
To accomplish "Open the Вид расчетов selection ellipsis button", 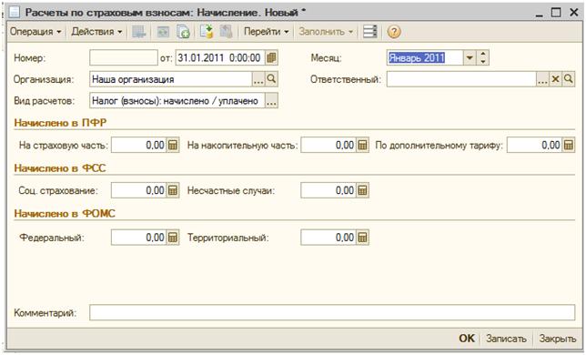I will pyautogui.click(x=271, y=100).
